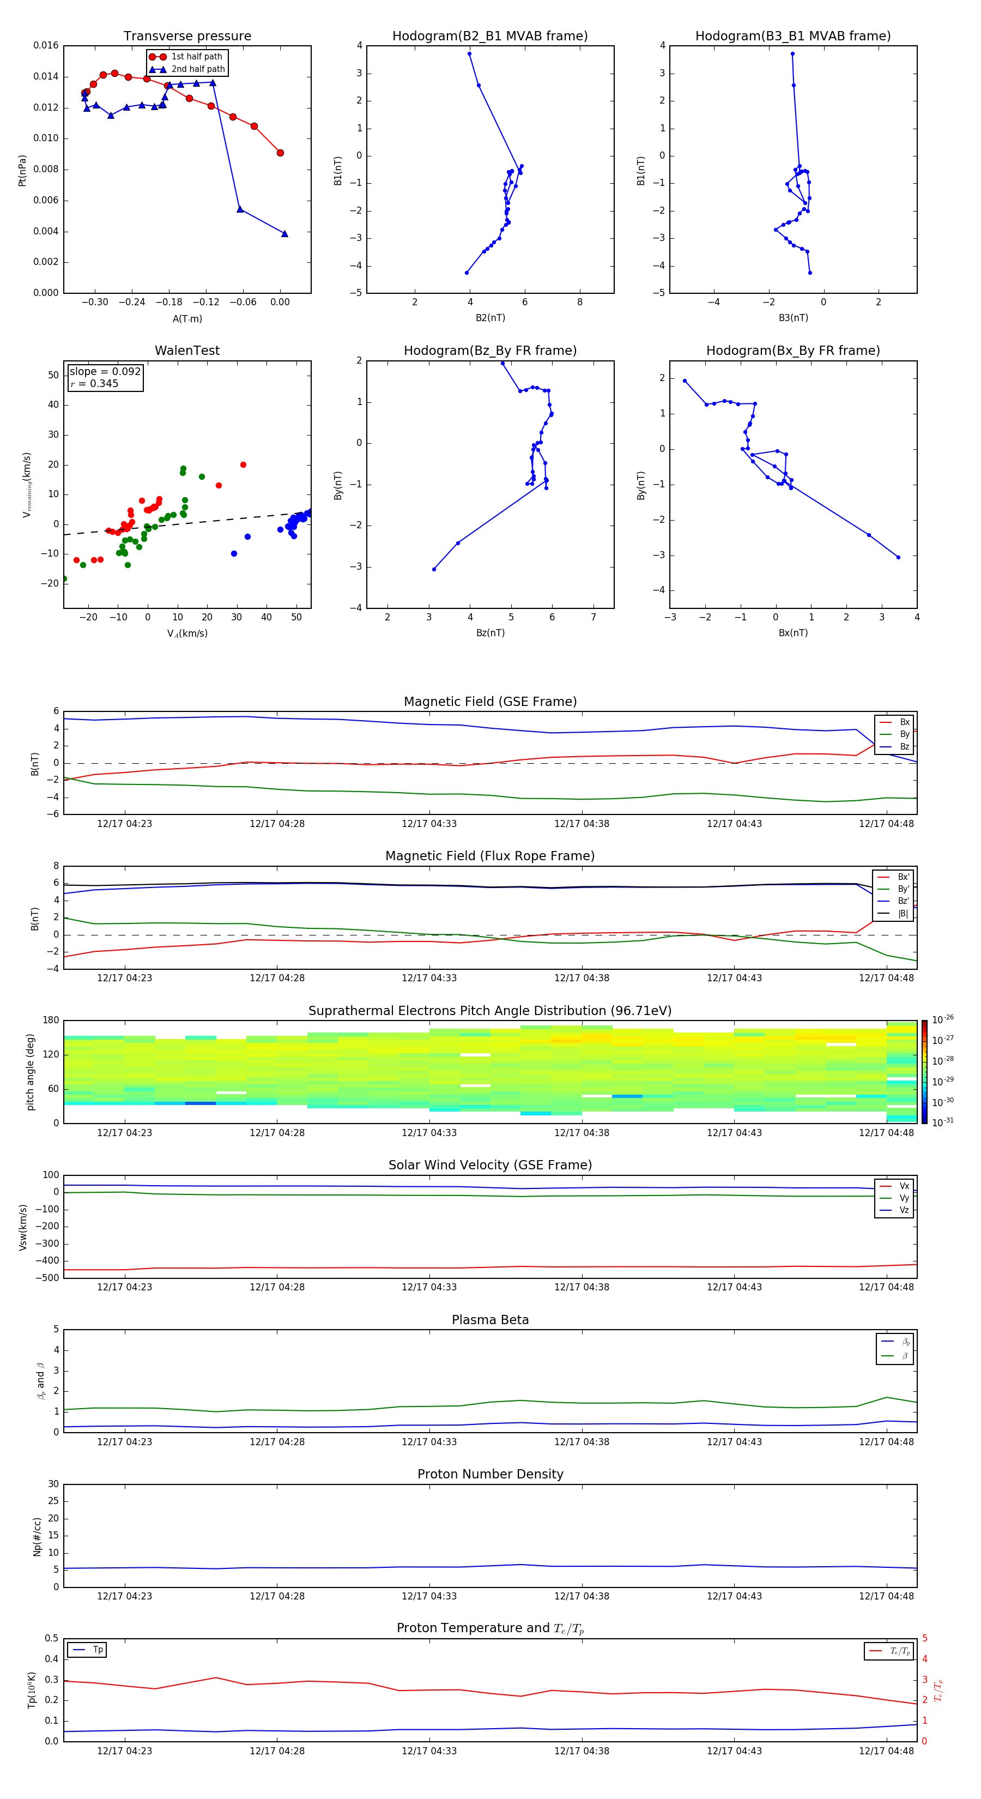
Task: Select 'By' in the GSE field legend
Action: 894,734
